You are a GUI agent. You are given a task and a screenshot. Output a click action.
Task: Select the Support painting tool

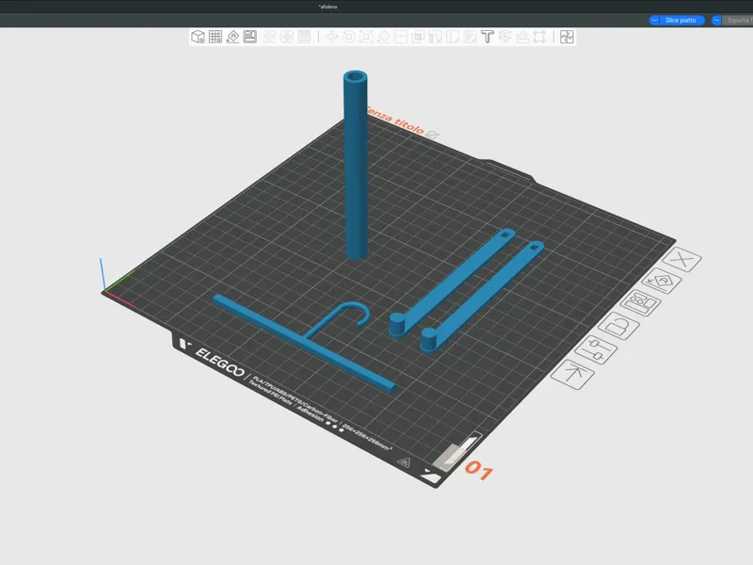[x=435, y=37]
